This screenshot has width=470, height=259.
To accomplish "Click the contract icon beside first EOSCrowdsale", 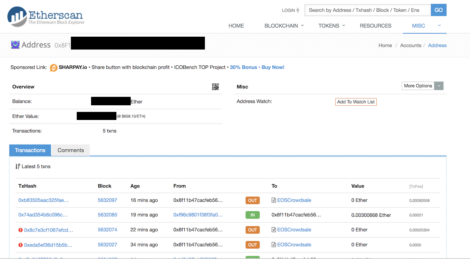I will click(x=274, y=200).
